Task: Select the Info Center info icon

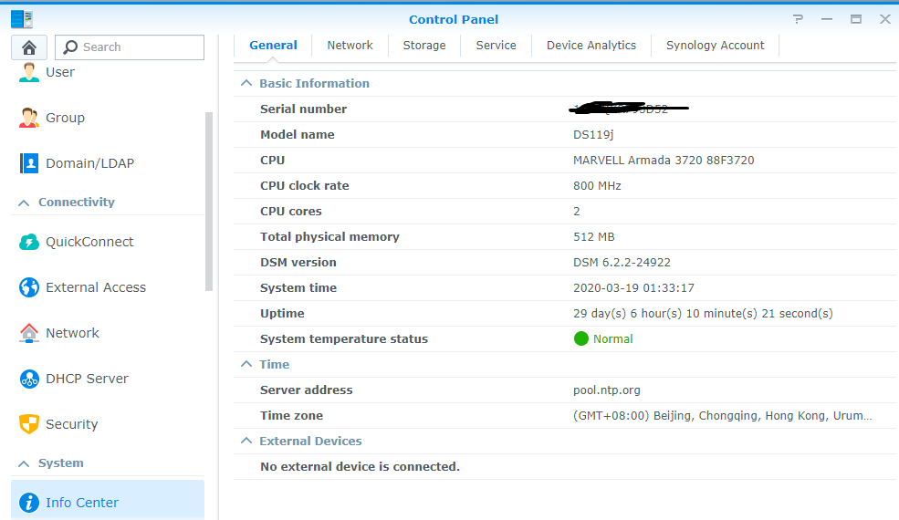Action: tap(28, 503)
